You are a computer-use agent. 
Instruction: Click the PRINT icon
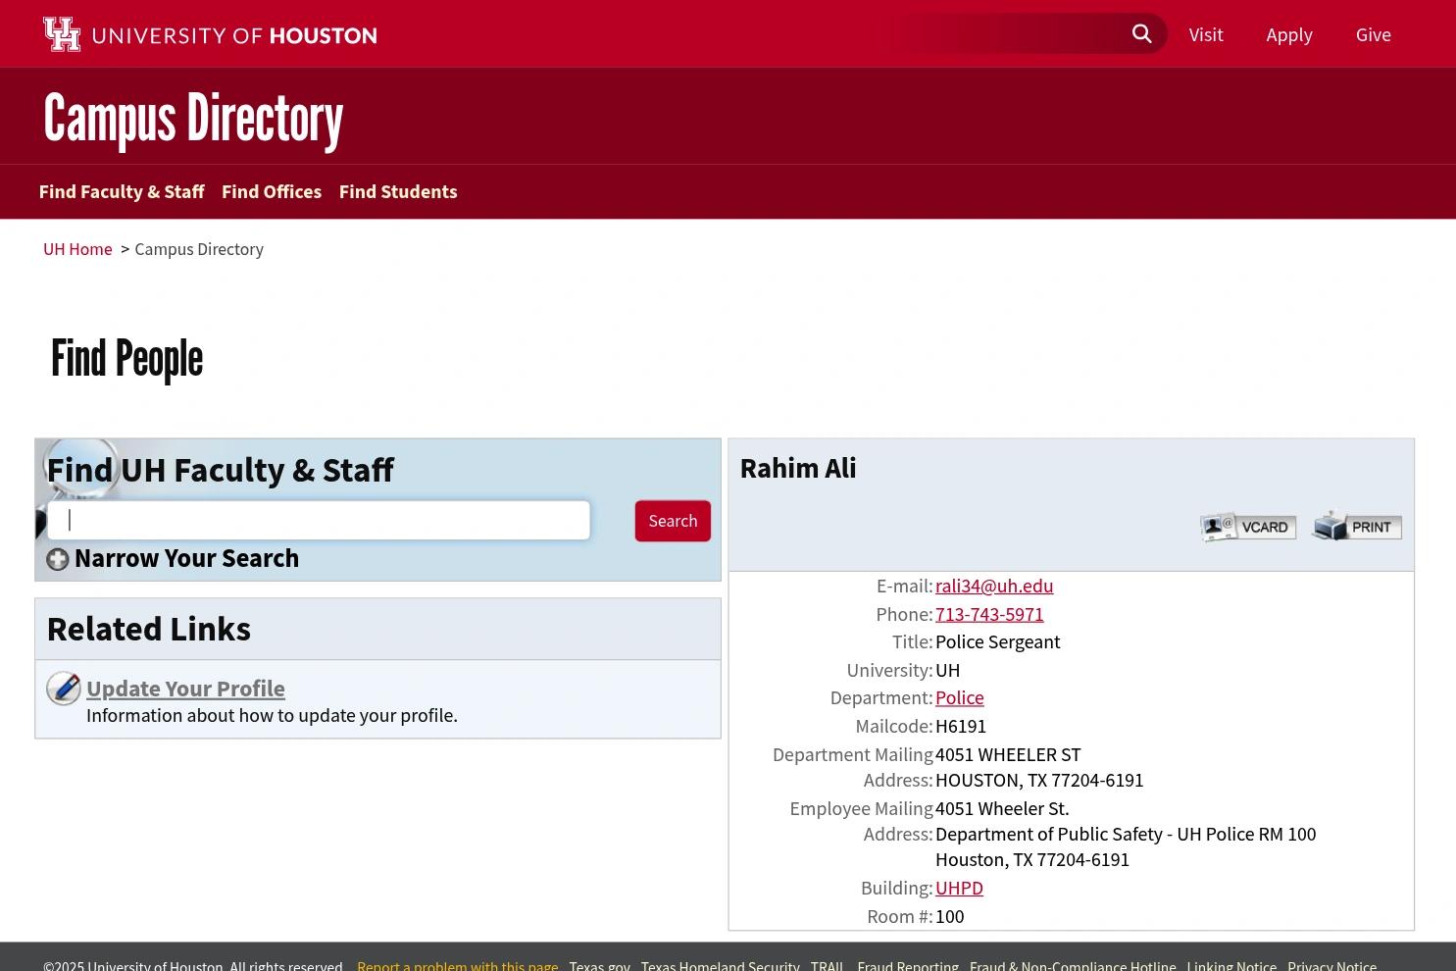(x=1357, y=526)
